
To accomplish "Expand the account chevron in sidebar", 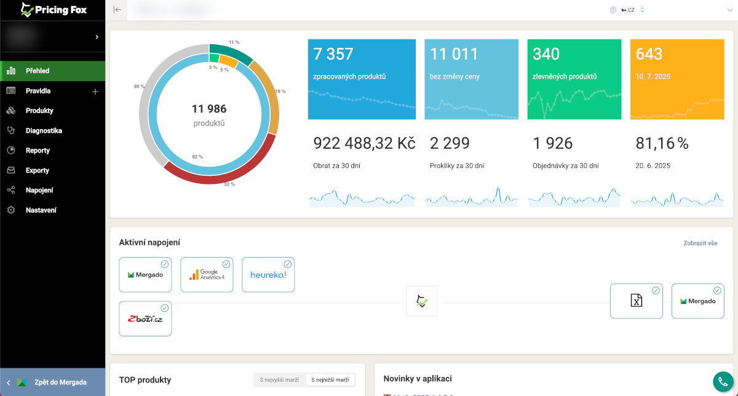I will (97, 37).
